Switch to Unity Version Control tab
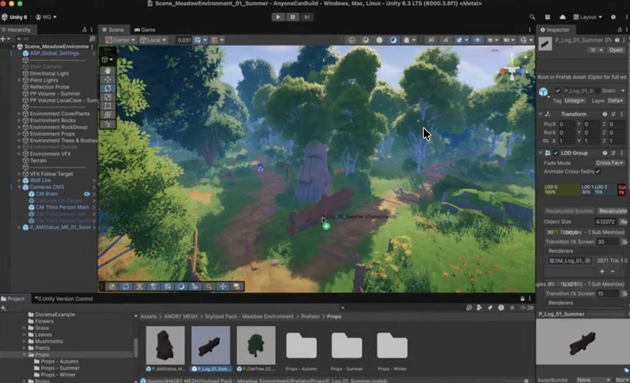Screen dimensions: 630x383 pyautogui.click(x=64, y=299)
